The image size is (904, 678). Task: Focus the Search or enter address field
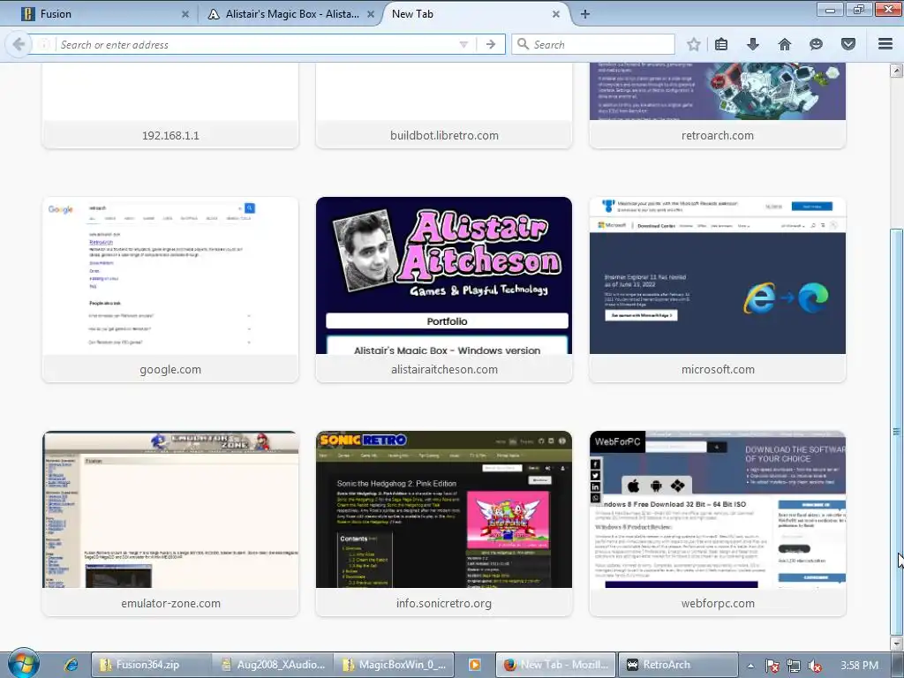coord(257,44)
